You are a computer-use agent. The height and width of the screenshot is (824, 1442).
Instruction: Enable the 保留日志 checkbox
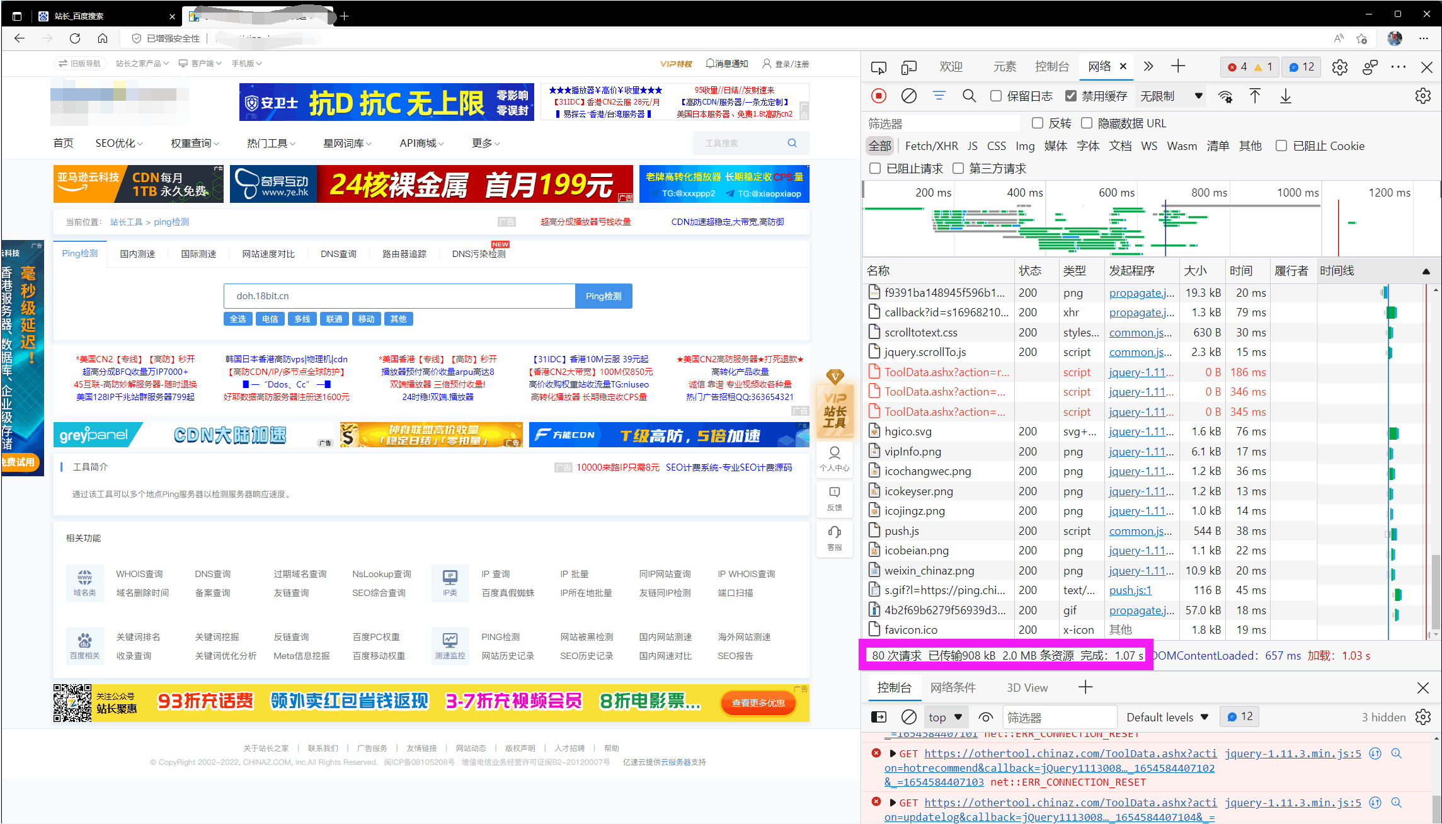pos(996,96)
